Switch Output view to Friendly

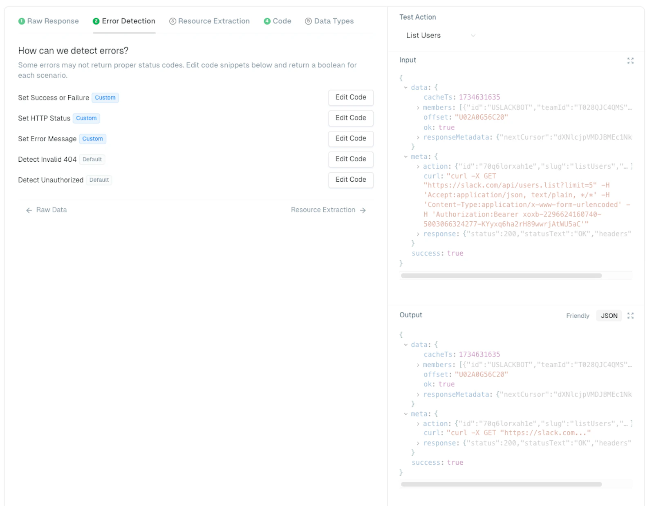coord(578,316)
